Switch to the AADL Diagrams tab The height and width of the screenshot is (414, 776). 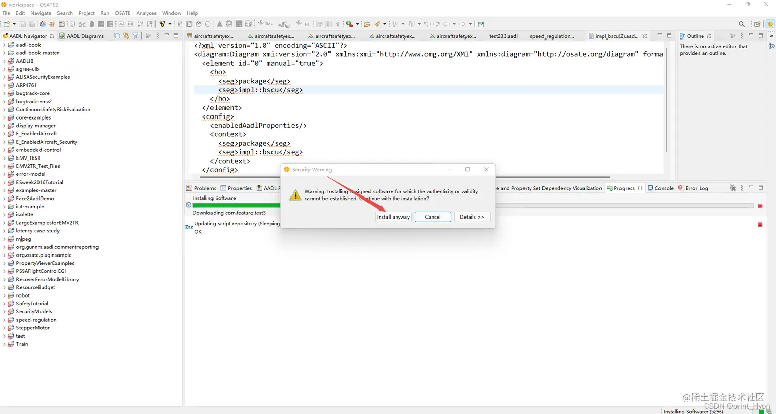tap(81, 36)
